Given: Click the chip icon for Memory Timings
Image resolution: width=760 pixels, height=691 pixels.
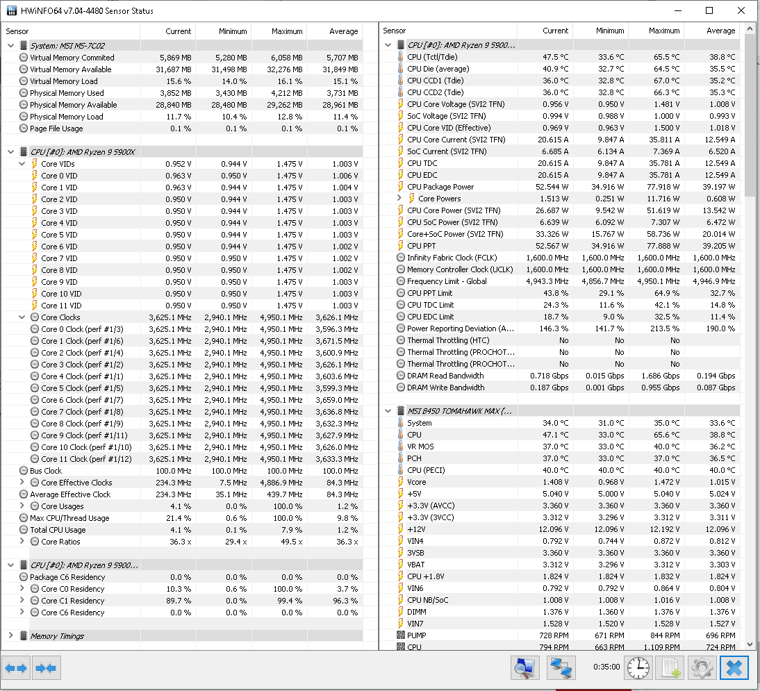Looking at the screenshot, I should (x=23, y=635).
